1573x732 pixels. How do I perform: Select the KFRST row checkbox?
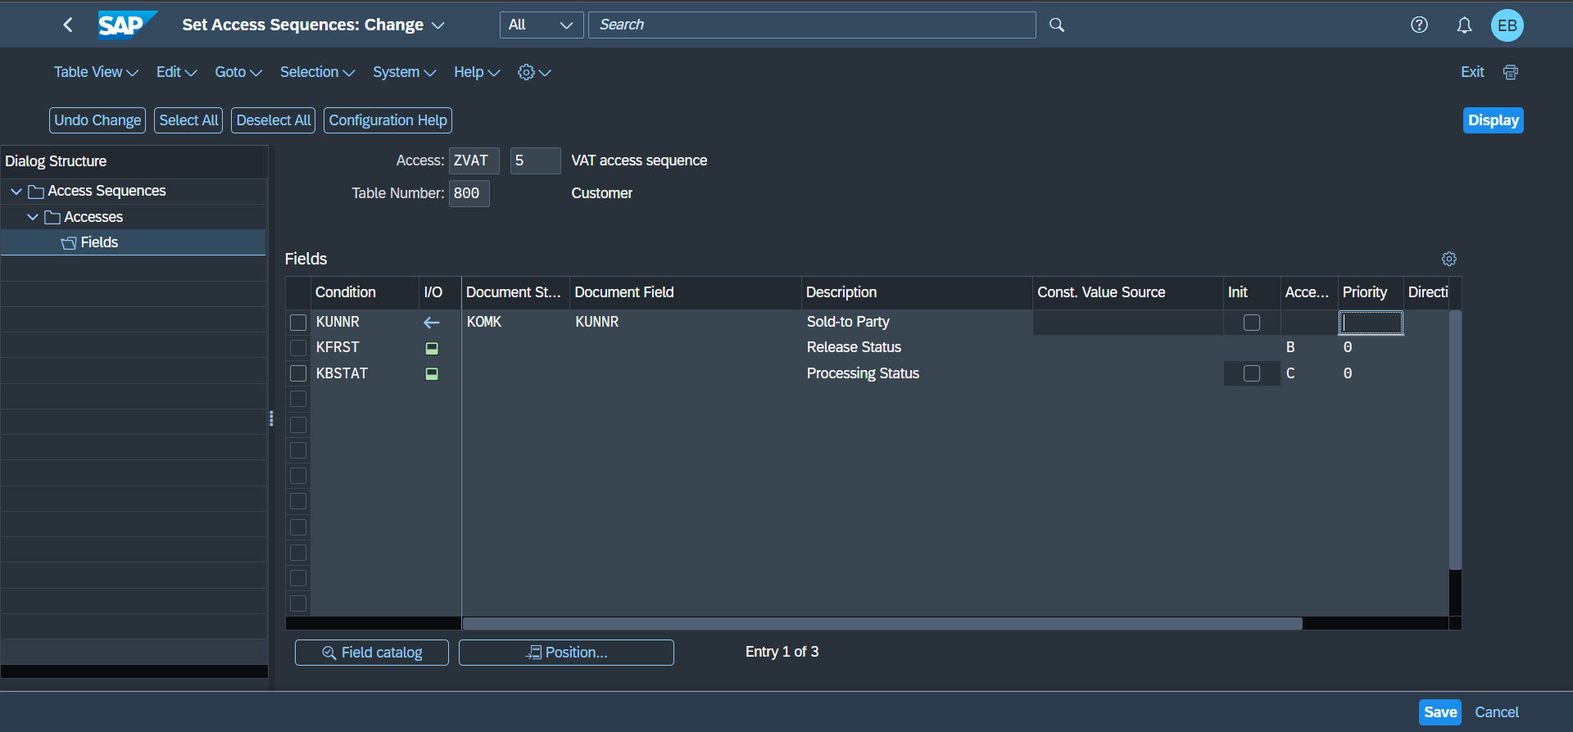point(298,348)
